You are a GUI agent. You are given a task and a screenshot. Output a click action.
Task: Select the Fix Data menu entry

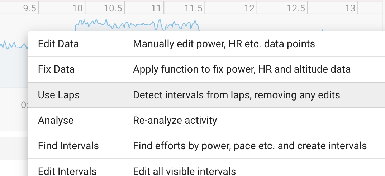coord(207,69)
